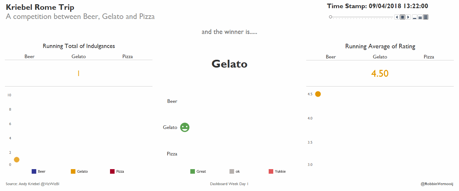459x191 pixels.
Task: Click the play forward arrow button
Action: point(408,17)
